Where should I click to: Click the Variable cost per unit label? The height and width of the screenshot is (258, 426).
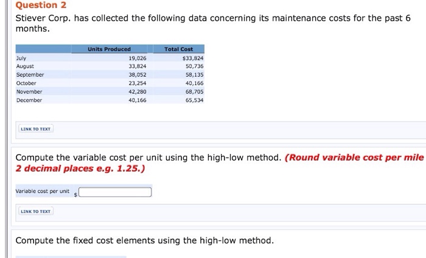click(43, 191)
